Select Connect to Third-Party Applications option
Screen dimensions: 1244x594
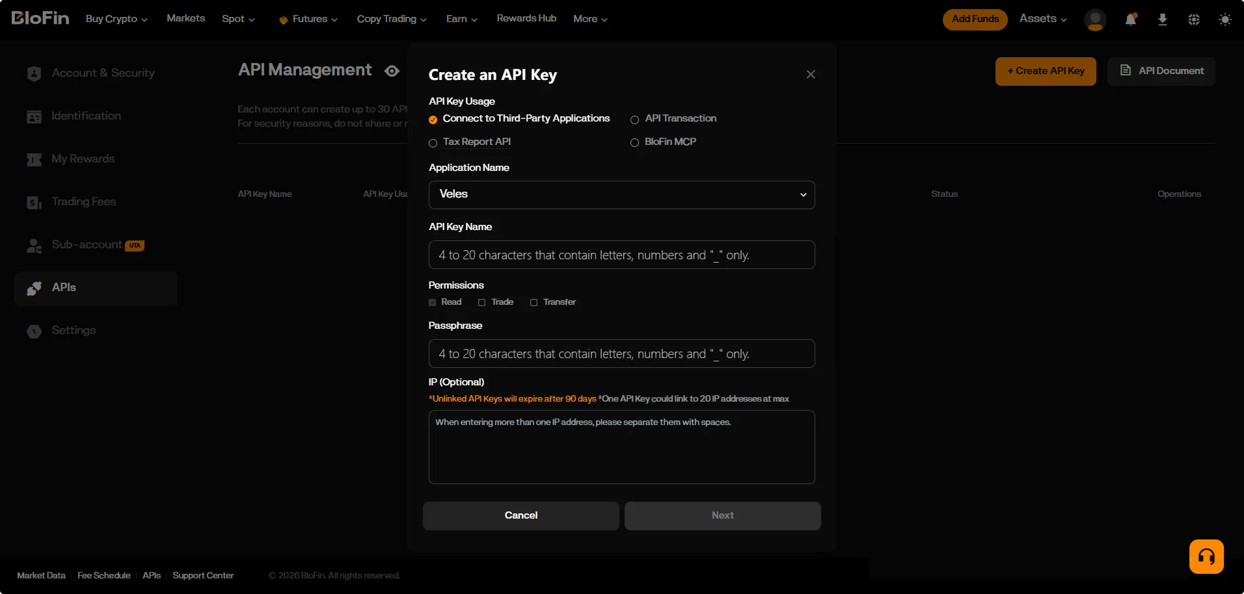(519, 119)
